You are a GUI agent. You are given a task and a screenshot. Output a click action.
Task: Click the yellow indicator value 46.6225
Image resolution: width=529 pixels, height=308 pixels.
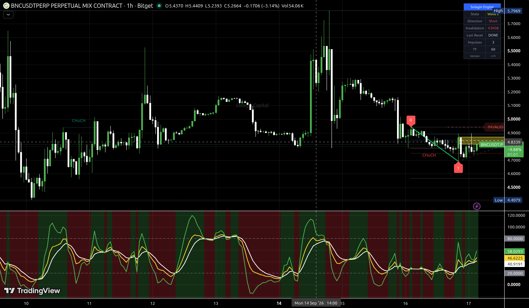coord(515,258)
